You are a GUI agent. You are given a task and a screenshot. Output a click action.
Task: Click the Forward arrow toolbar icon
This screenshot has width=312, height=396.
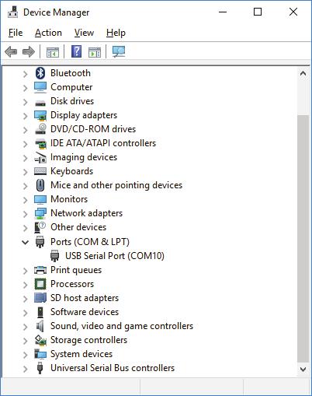[29, 51]
